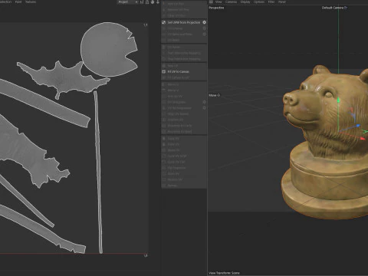Screen dimensions: 368x276
Task: Click the View Transform: Scene status text
Action: [224, 273]
